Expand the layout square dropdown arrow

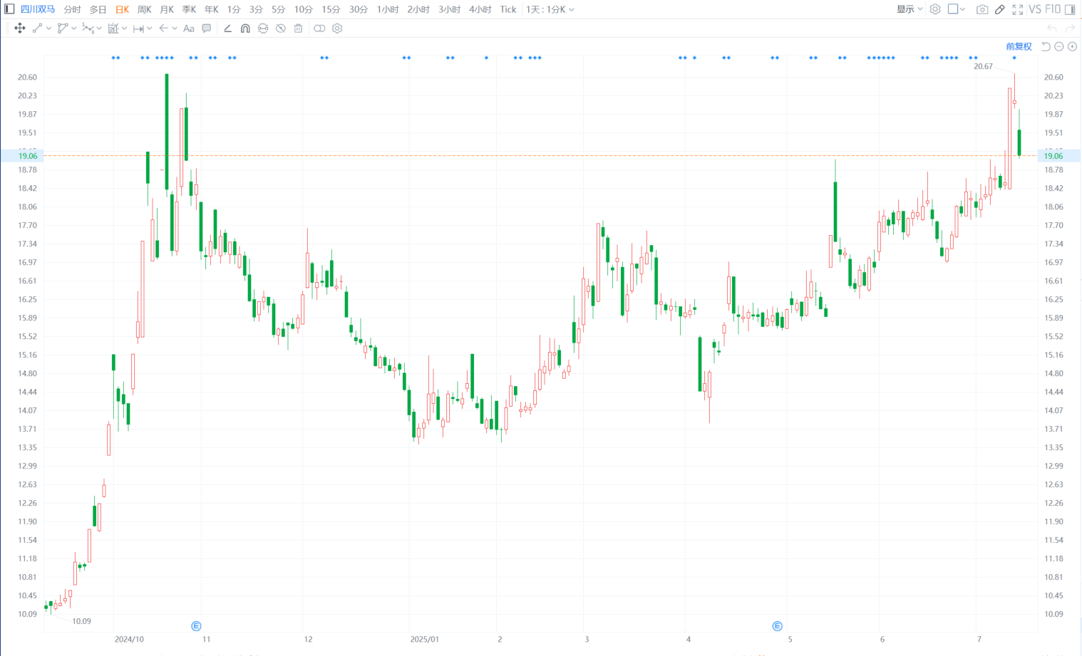(963, 9)
